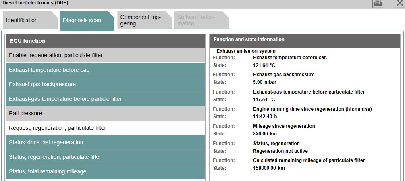Close the Diesel fuel electronics window
Image resolution: width=405 pixels, height=181 pixels.
pyautogui.click(x=400, y=4)
